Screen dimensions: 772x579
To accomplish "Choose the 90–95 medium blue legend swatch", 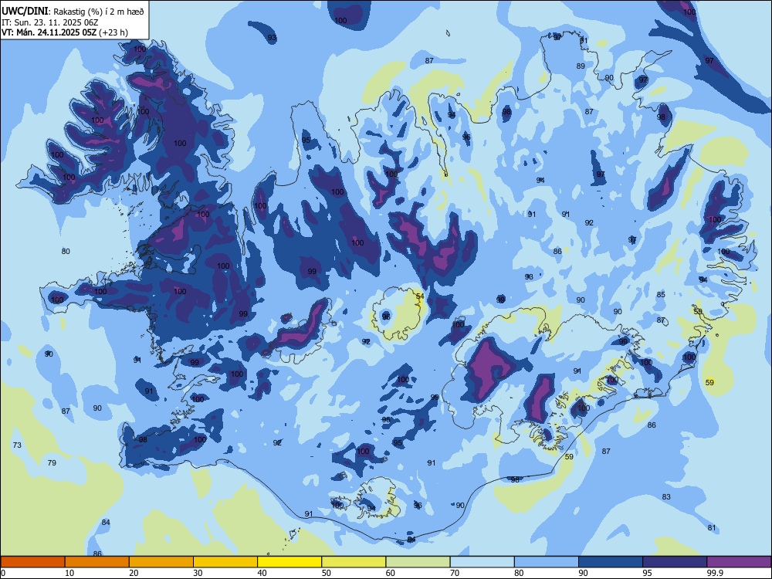I will (611, 562).
